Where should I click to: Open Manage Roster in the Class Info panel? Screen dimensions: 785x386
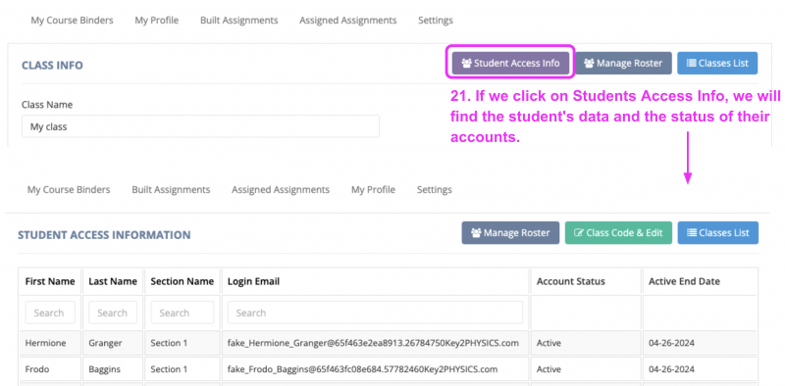[x=623, y=63]
